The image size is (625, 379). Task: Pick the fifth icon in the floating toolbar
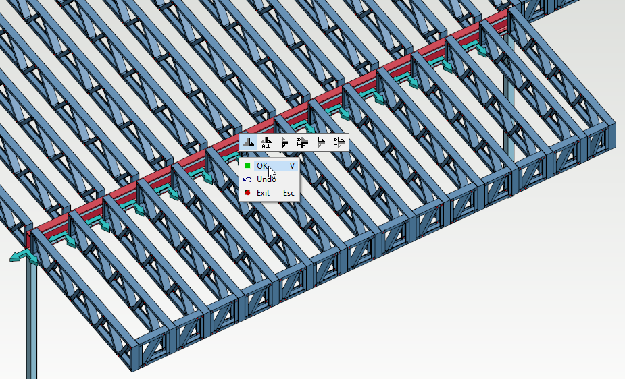tap(321, 142)
